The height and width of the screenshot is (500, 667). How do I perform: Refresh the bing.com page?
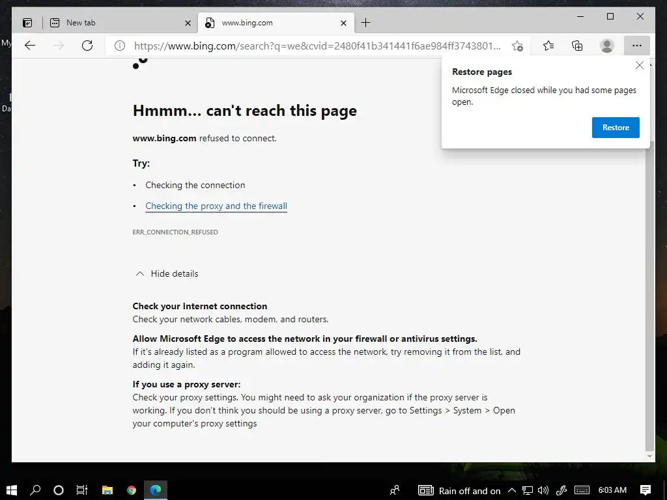[87, 46]
